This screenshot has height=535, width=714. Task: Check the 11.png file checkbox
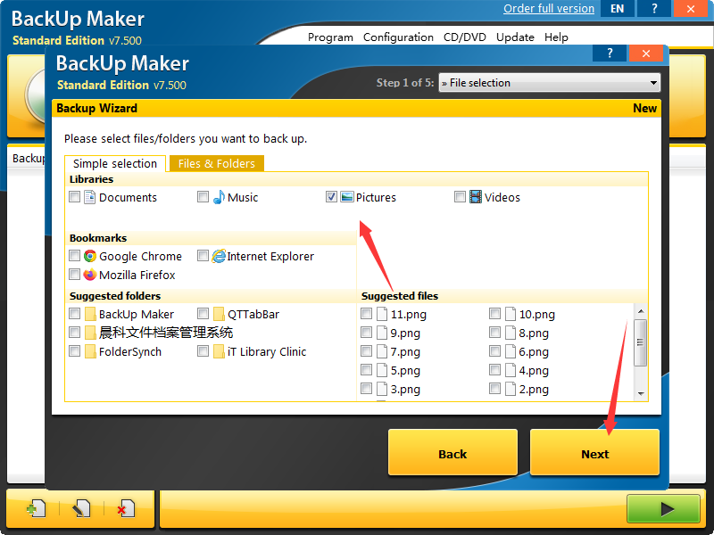(366, 315)
